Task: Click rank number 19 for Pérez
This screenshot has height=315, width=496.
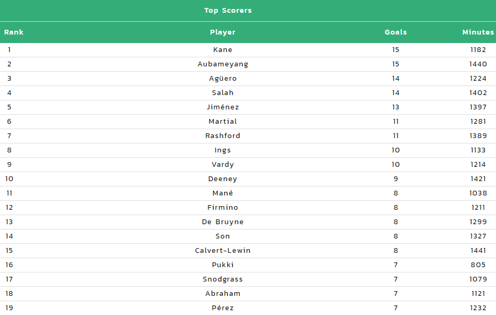Action: pos(9,308)
